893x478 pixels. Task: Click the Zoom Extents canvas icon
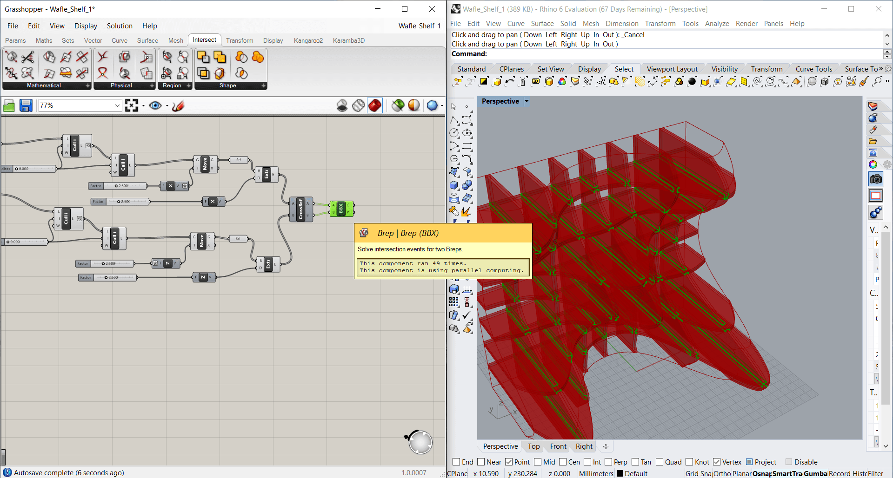tap(132, 106)
